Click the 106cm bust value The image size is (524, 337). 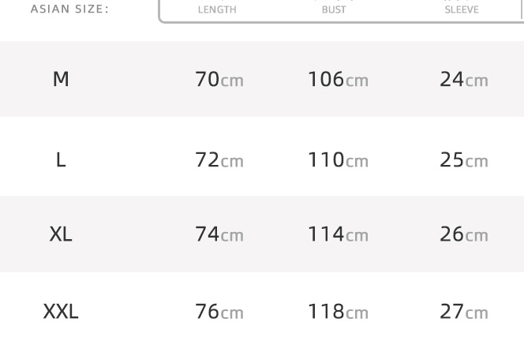338,79
